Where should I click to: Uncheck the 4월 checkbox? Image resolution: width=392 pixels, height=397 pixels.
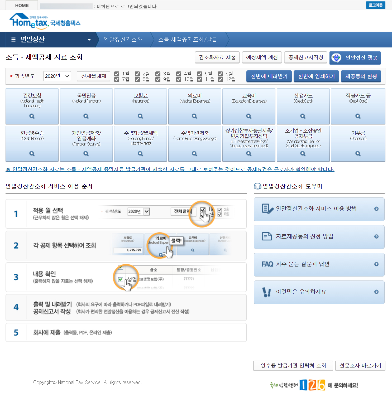pos(179,74)
